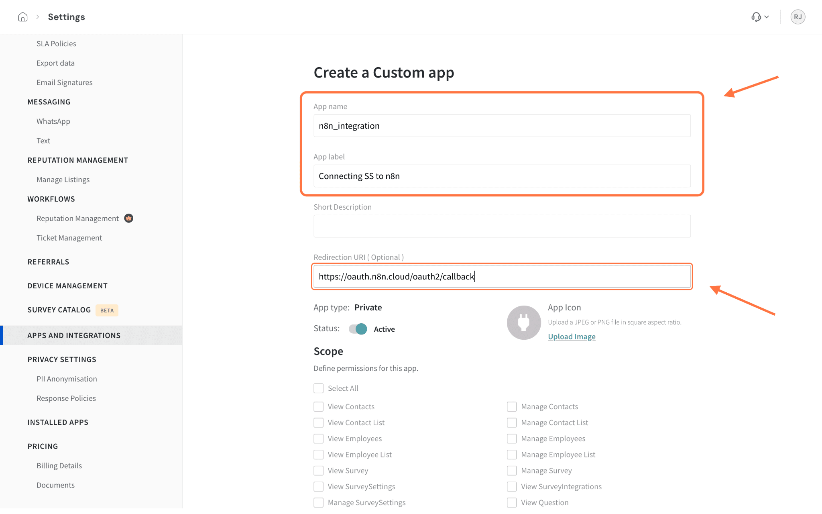This screenshot has height=514, width=822.
Task: Open the RJ user avatar
Action: coord(798,17)
